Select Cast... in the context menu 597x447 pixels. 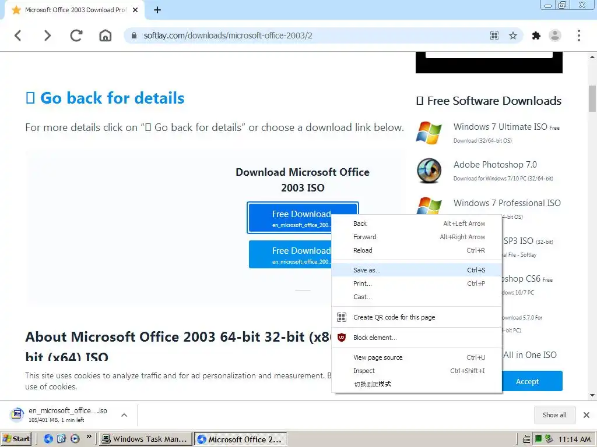coord(416,297)
